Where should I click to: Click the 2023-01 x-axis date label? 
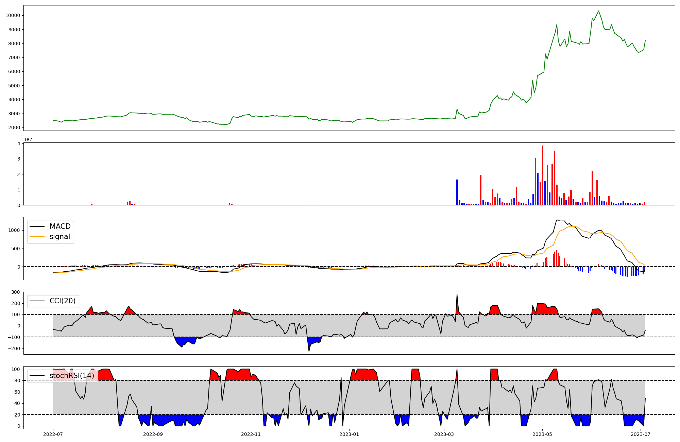pyautogui.click(x=349, y=434)
